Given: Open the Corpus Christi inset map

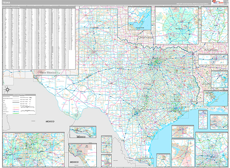Looking at the screenshot, I should tap(141, 18).
